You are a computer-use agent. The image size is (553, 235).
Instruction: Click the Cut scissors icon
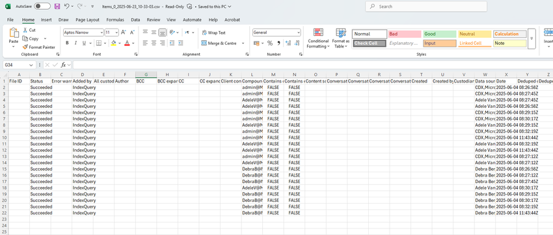25,31
